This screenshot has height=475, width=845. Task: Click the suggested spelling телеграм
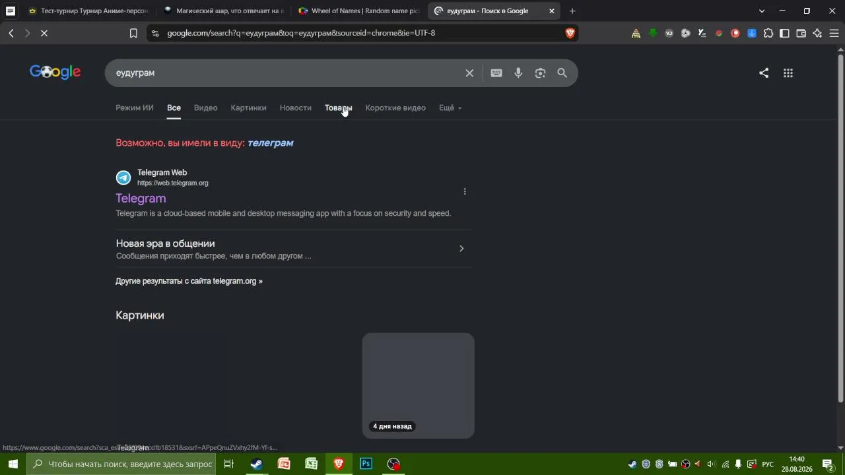[x=270, y=142]
